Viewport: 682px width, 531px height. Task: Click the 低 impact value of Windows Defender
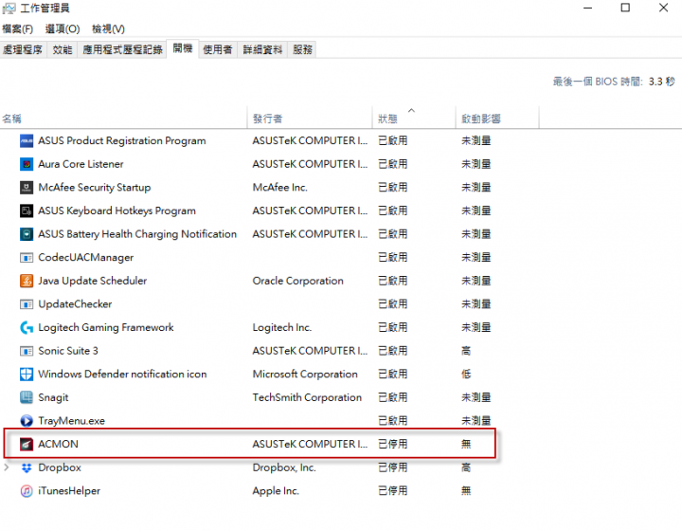coord(466,374)
